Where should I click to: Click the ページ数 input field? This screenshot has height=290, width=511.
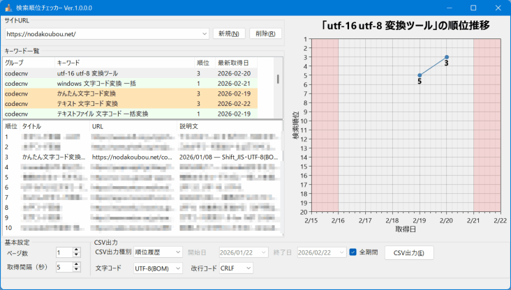(64, 252)
